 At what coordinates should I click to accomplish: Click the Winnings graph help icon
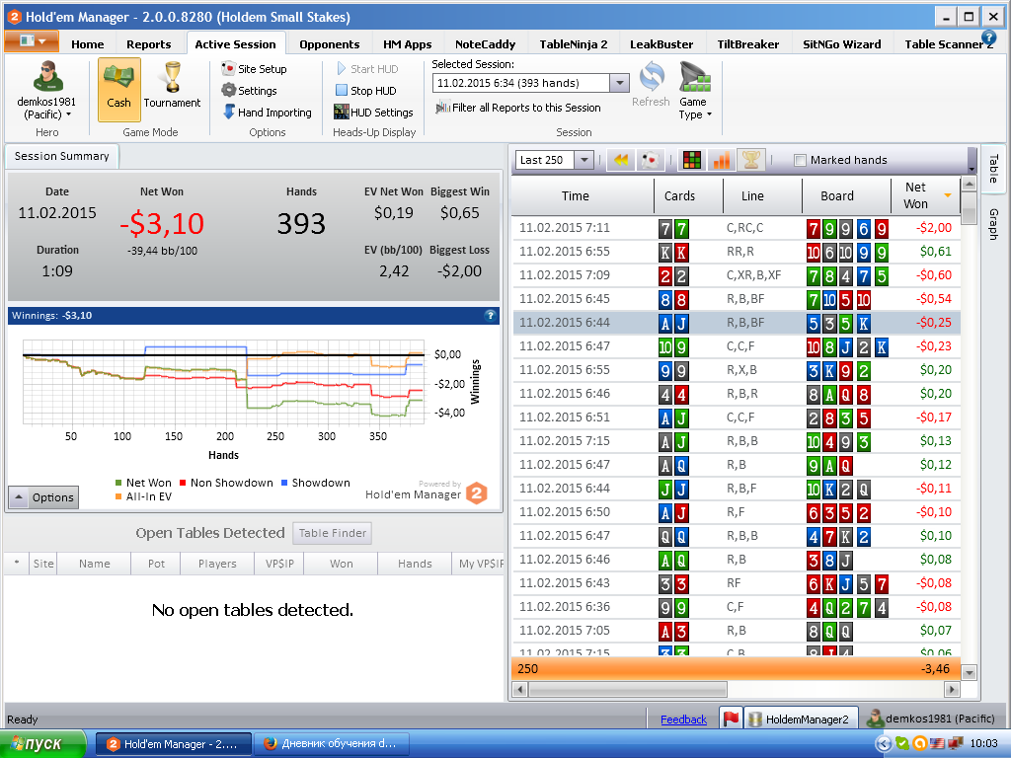tap(490, 315)
